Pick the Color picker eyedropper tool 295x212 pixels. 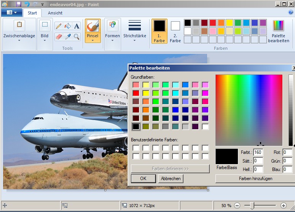[x=68, y=36]
